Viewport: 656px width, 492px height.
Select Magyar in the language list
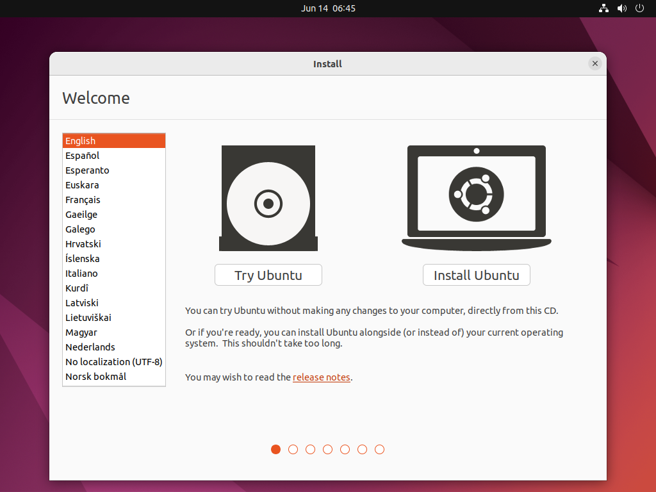pyautogui.click(x=81, y=332)
